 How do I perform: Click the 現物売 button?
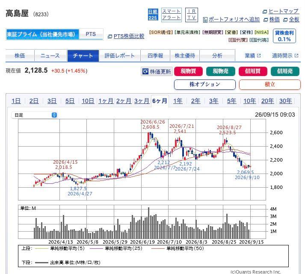(x=221, y=71)
